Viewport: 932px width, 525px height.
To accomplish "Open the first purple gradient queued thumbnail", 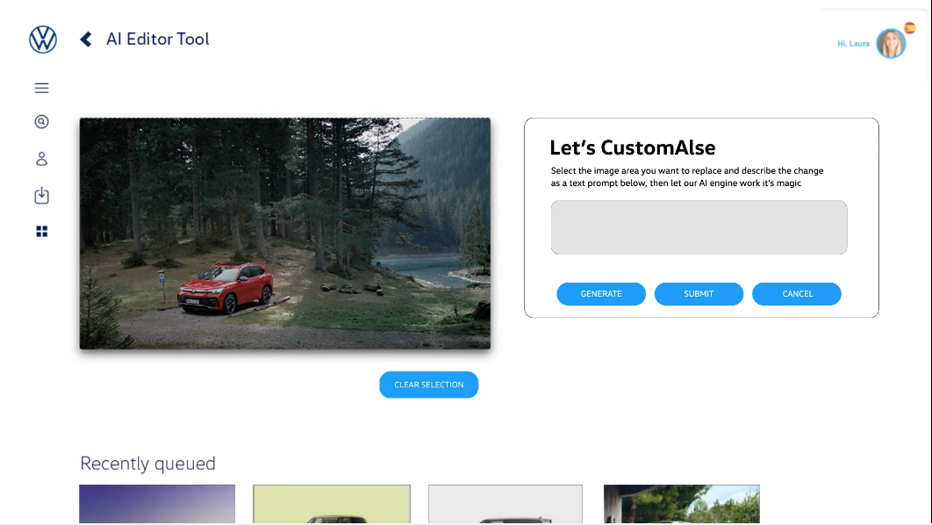I will [157, 503].
